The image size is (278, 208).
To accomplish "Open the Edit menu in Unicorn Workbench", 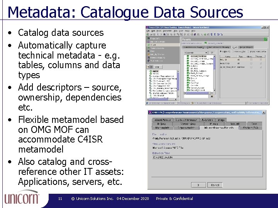I will 153,31.
